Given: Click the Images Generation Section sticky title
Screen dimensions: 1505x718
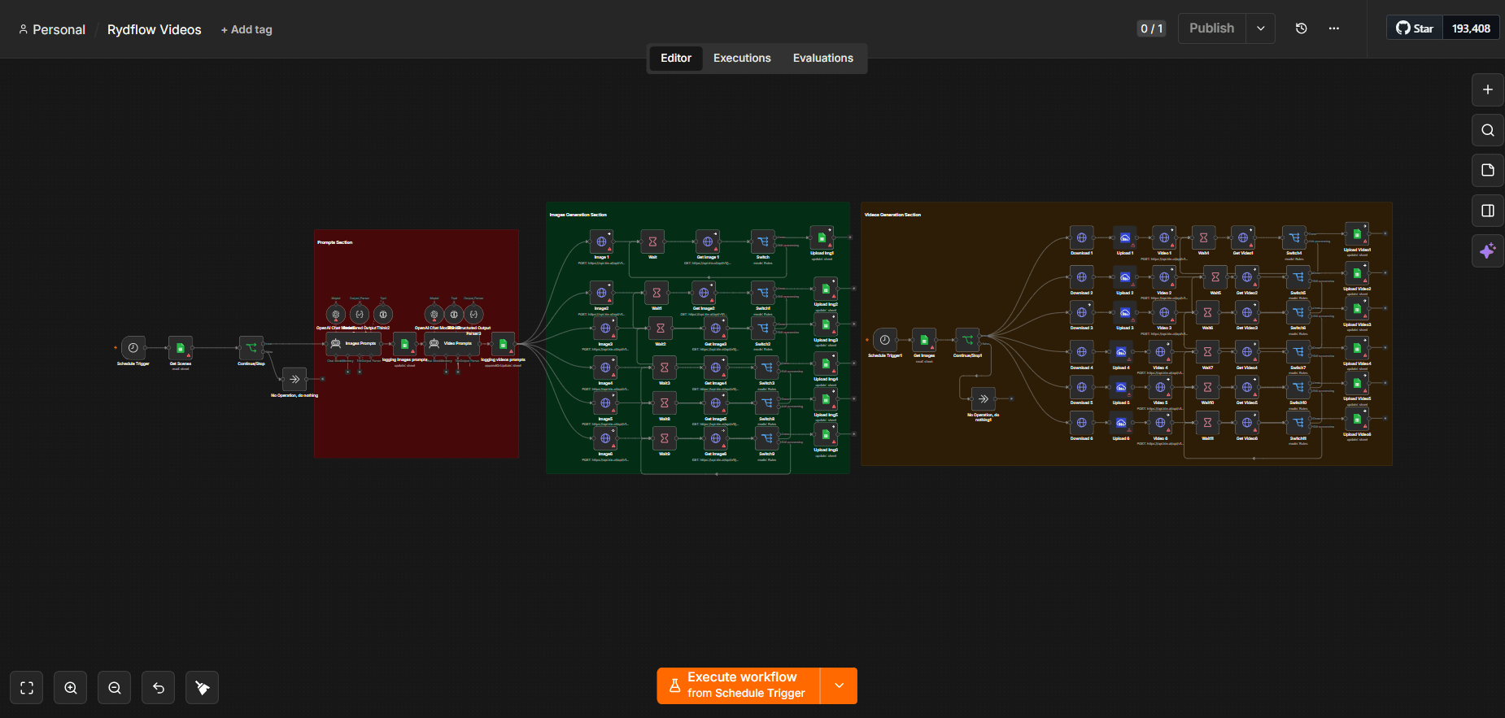Looking at the screenshot, I should (x=578, y=215).
